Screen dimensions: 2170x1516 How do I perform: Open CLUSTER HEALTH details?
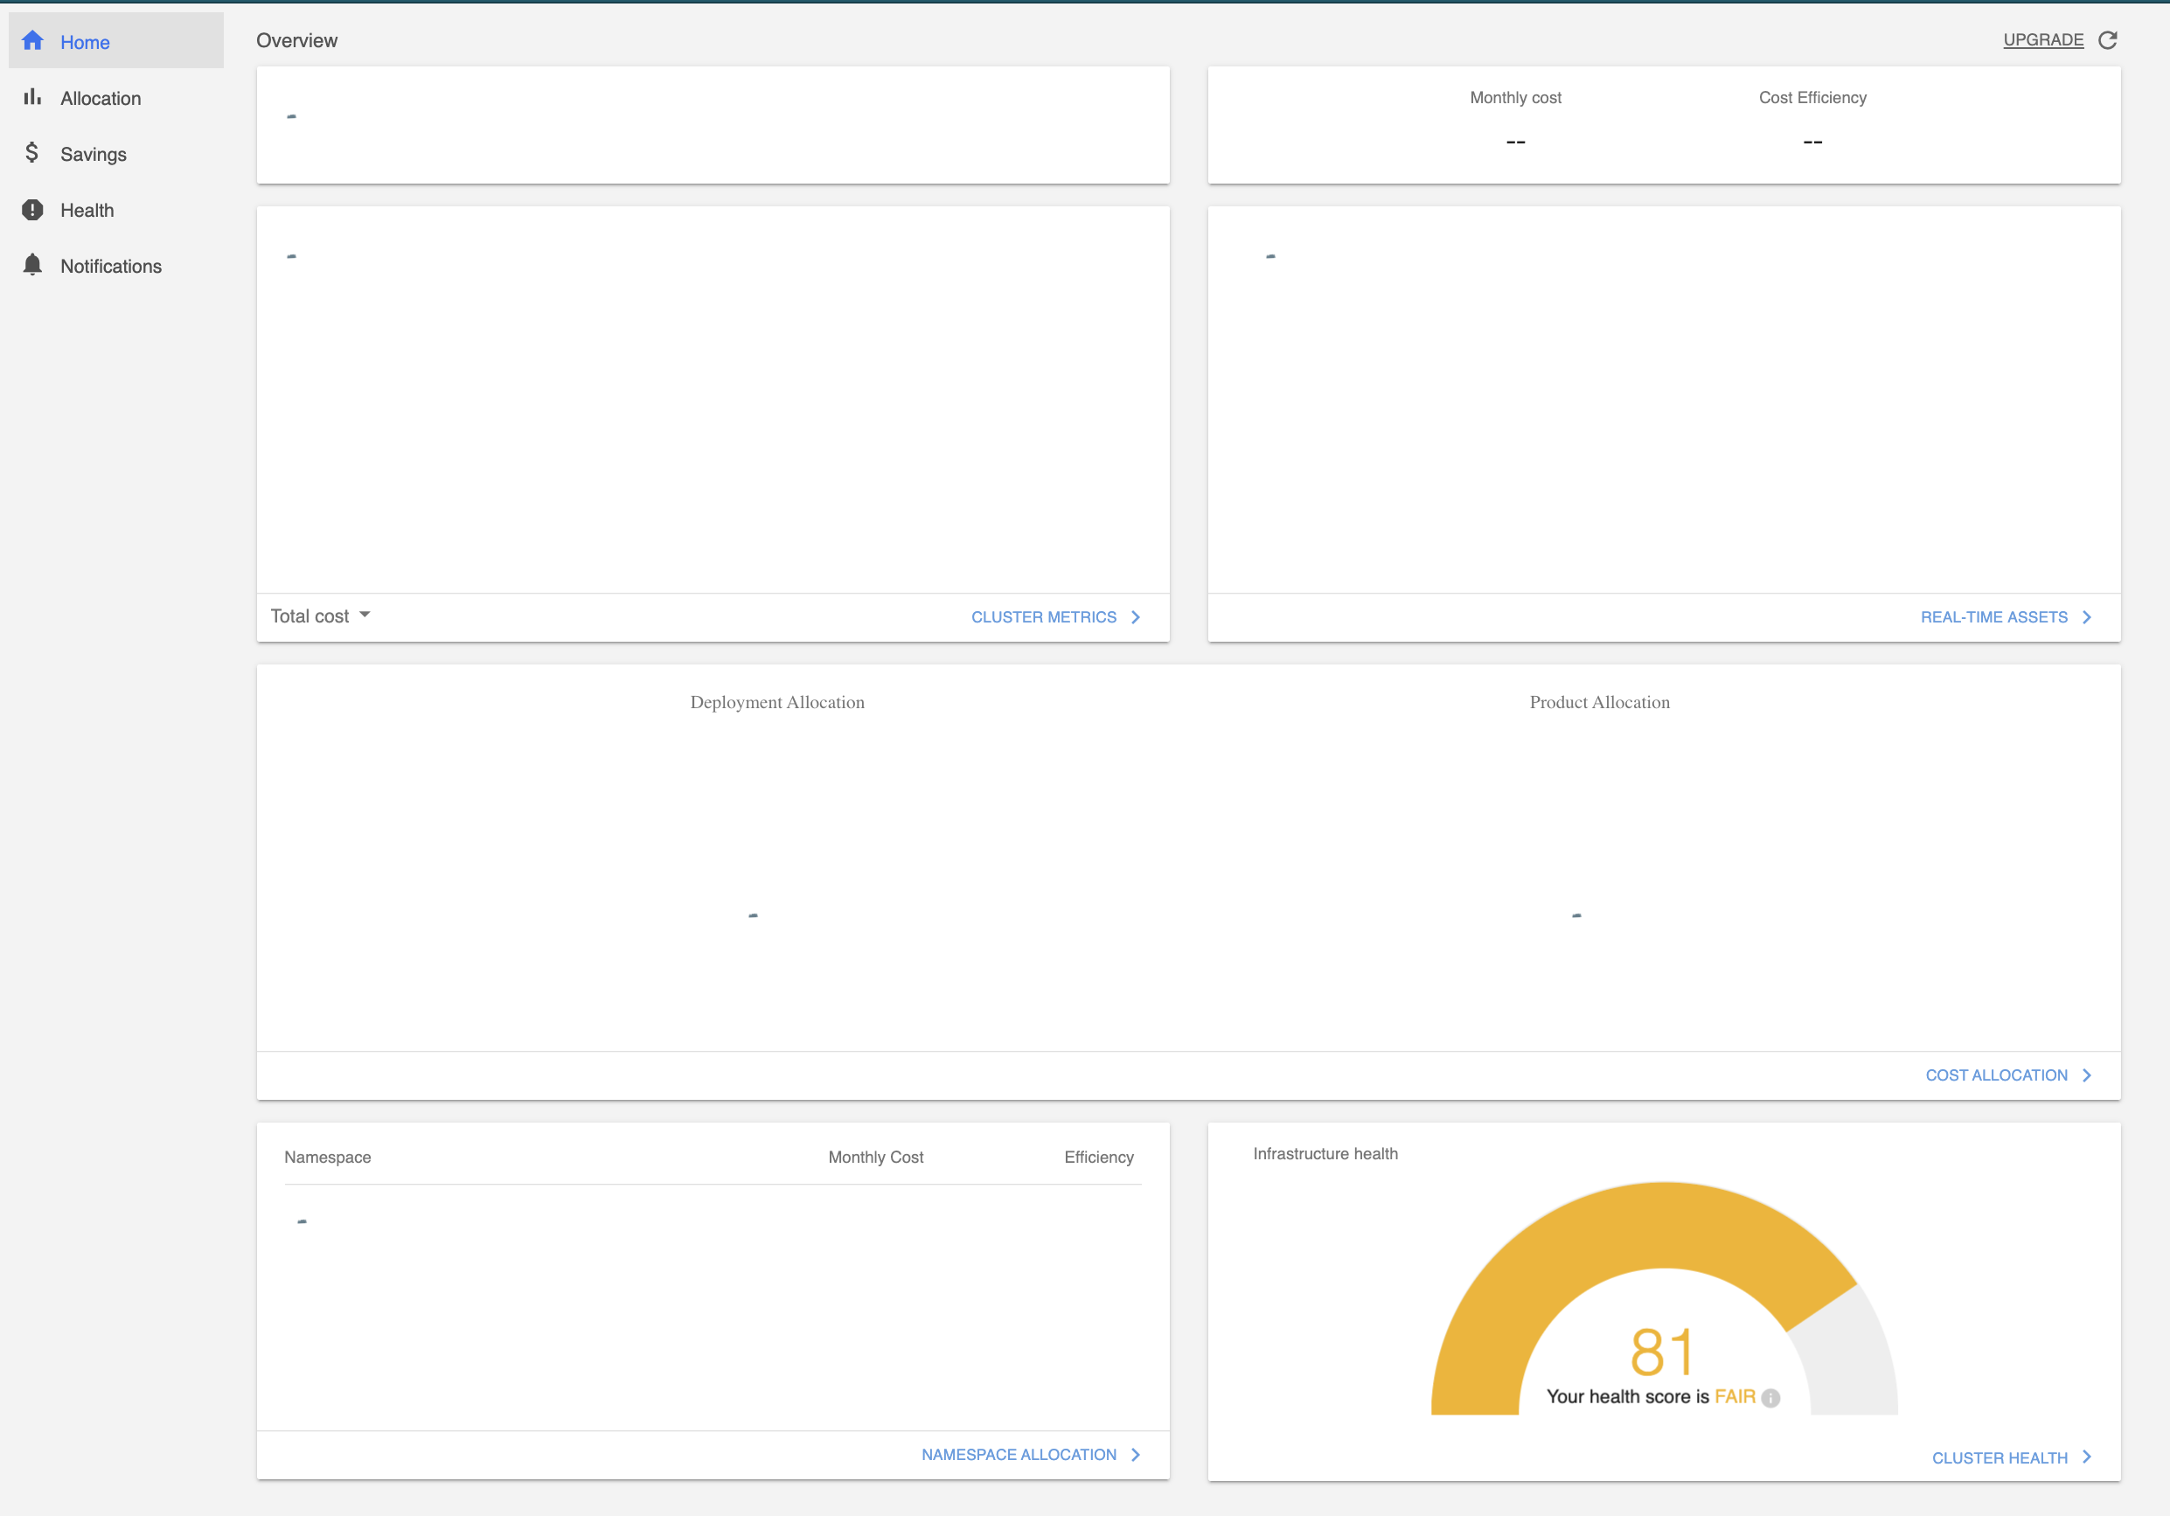pyautogui.click(x=2000, y=1457)
